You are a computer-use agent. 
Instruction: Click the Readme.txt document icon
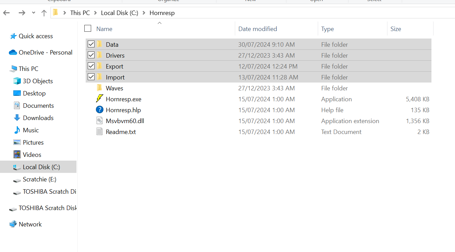pyautogui.click(x=99, y=132)
